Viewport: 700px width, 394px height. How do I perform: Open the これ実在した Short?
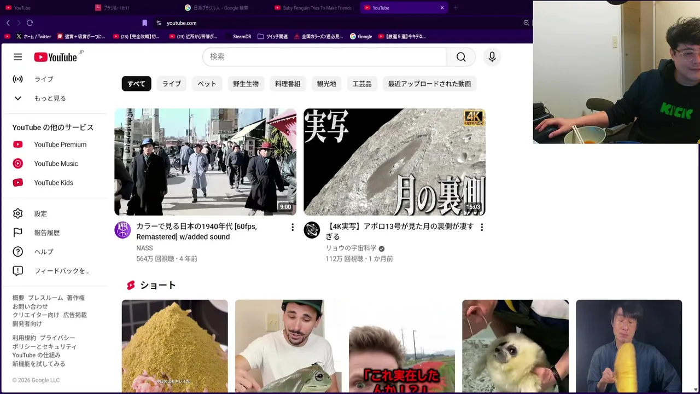[x=402, y=346]
